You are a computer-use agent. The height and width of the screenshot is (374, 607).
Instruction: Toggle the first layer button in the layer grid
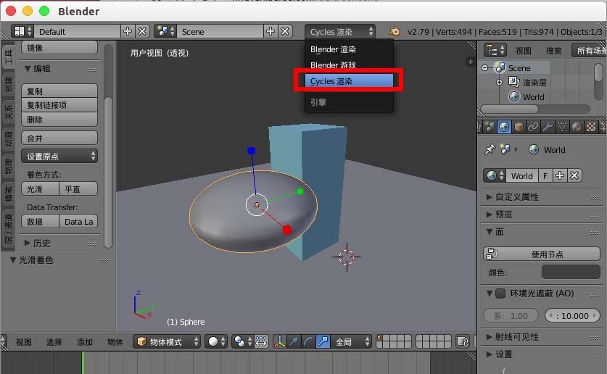(x=379, y=338)
